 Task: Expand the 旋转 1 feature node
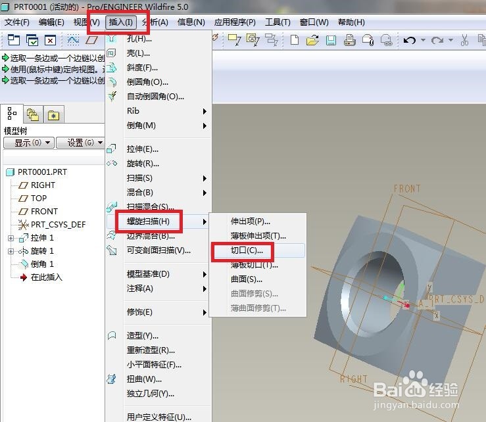pos(11,251)
